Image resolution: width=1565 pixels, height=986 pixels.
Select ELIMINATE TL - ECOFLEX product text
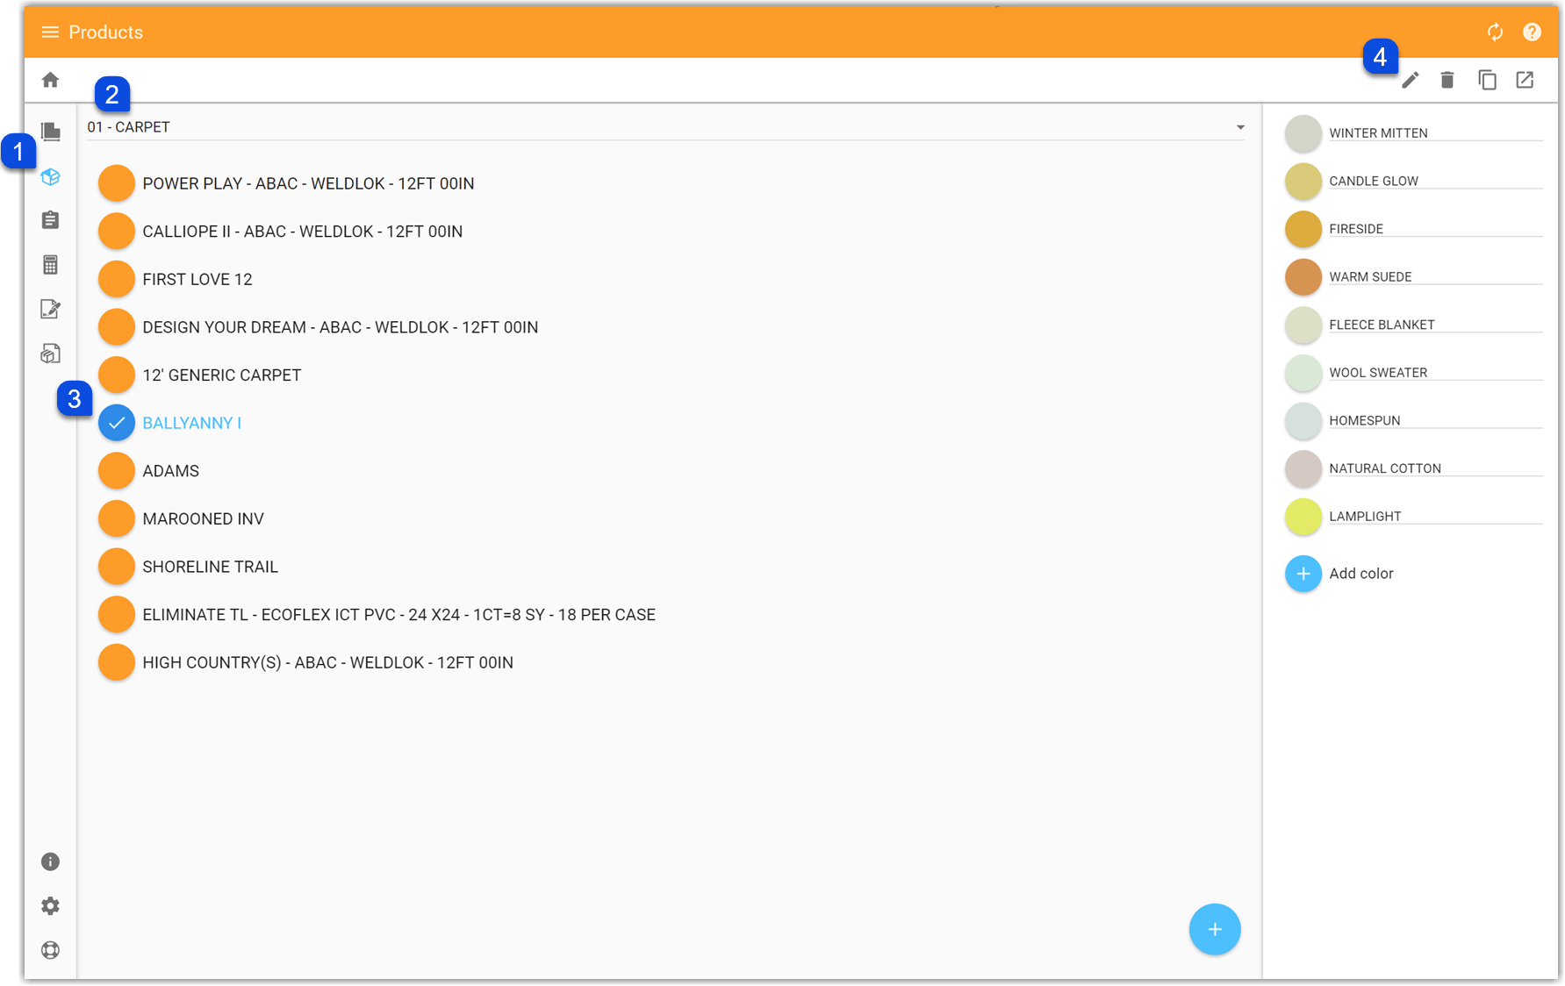(x=399, y=615)
